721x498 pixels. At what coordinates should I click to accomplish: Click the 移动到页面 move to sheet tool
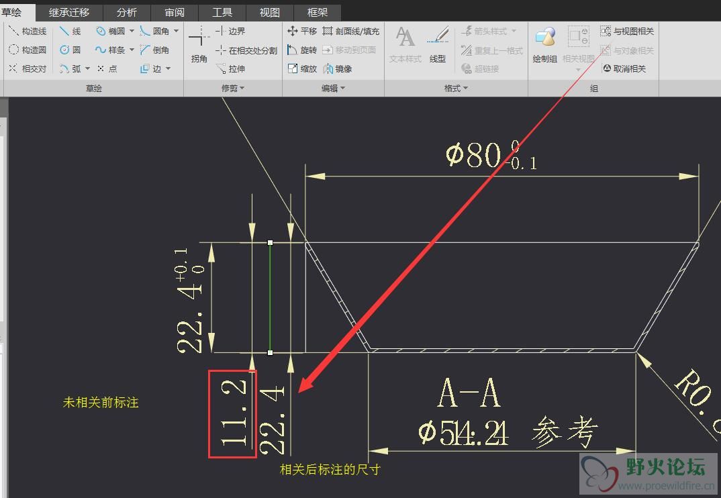click(x=349, y=50)
